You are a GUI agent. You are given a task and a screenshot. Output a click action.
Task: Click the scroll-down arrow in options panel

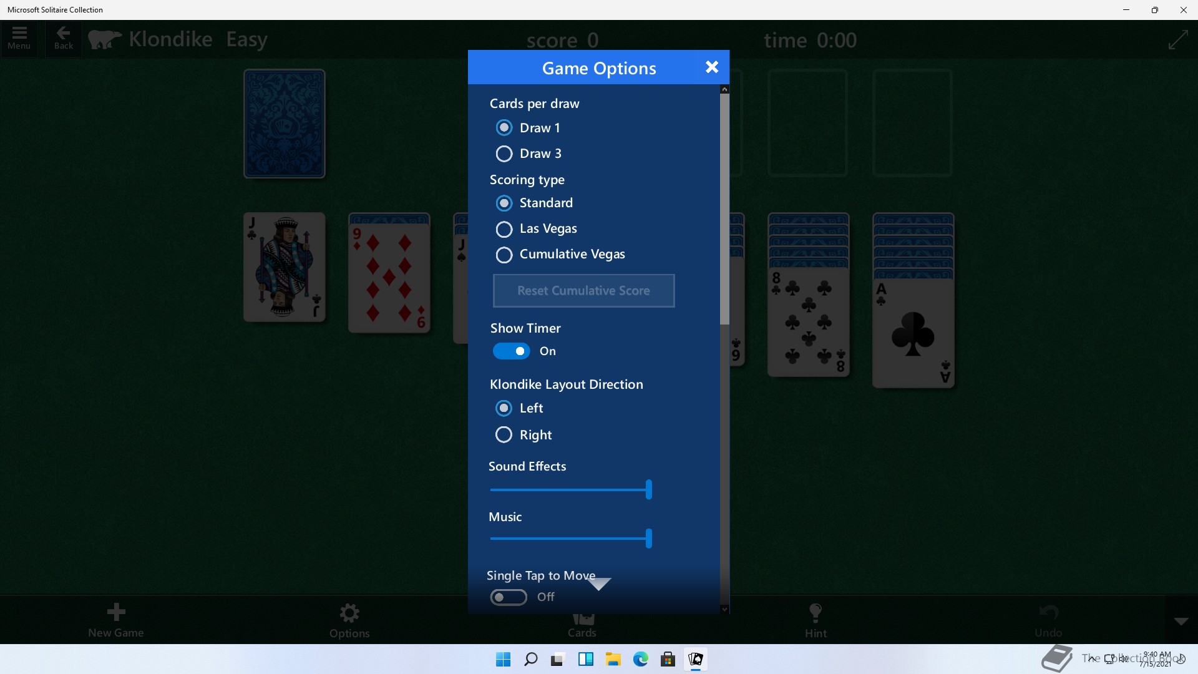[724, 609]
